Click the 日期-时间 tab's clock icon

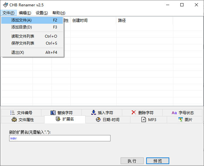click(98, 120)
